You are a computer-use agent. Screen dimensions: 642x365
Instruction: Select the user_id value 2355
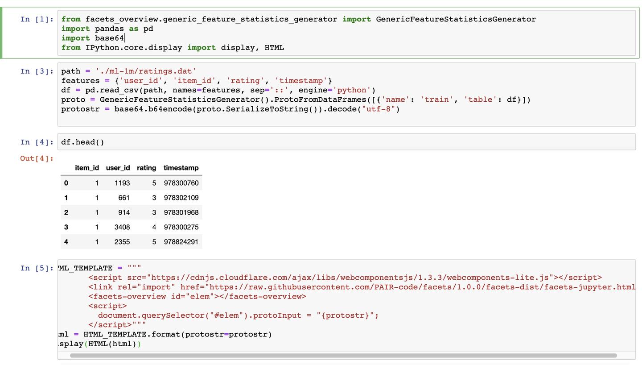(x=122, y=242)
